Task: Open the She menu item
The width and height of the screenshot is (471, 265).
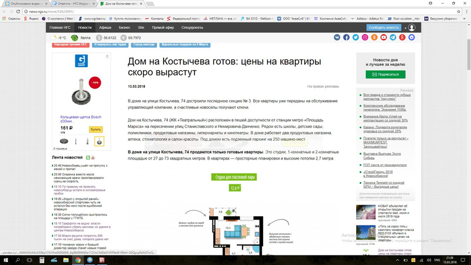Action: [x=141, y=28]
